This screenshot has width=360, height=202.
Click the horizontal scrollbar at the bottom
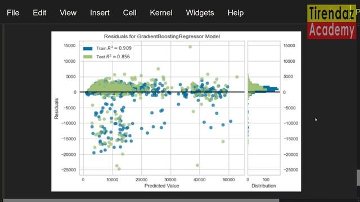141,200
